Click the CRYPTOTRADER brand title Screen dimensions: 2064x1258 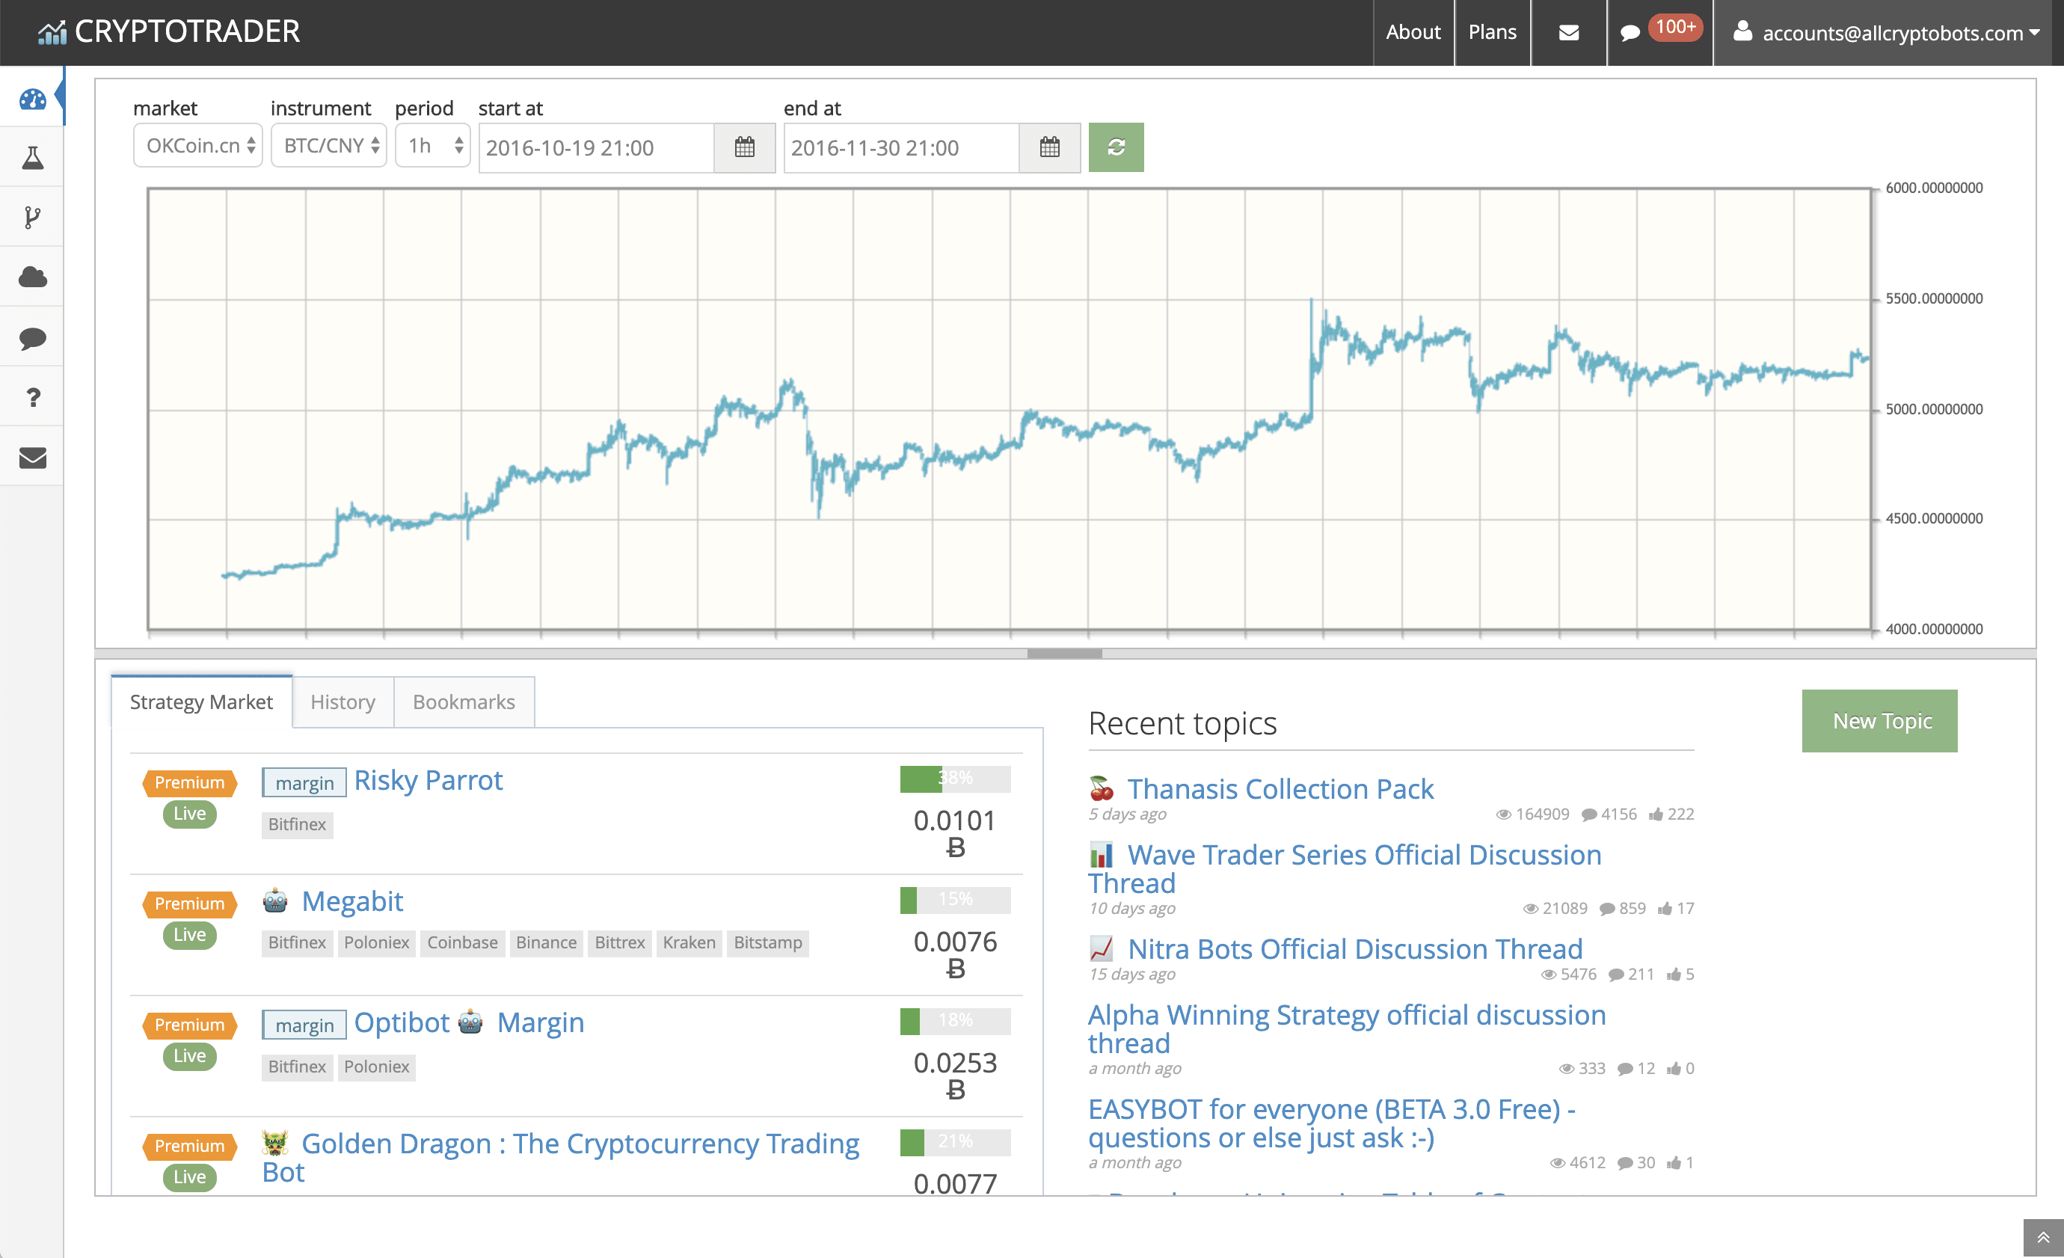[187, 32]
